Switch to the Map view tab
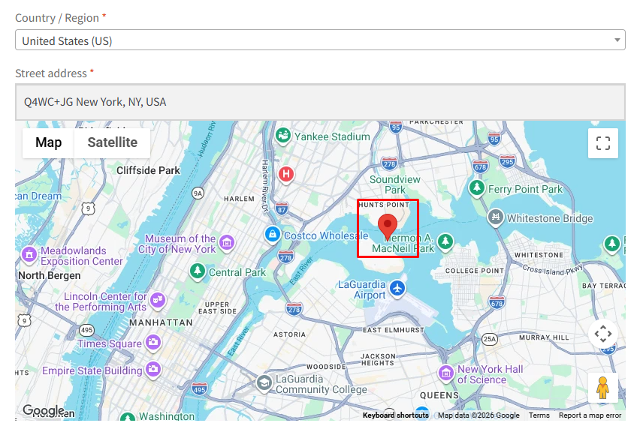Image resolution: width=643 pixels, height=432 pixels. click(48, 142)
